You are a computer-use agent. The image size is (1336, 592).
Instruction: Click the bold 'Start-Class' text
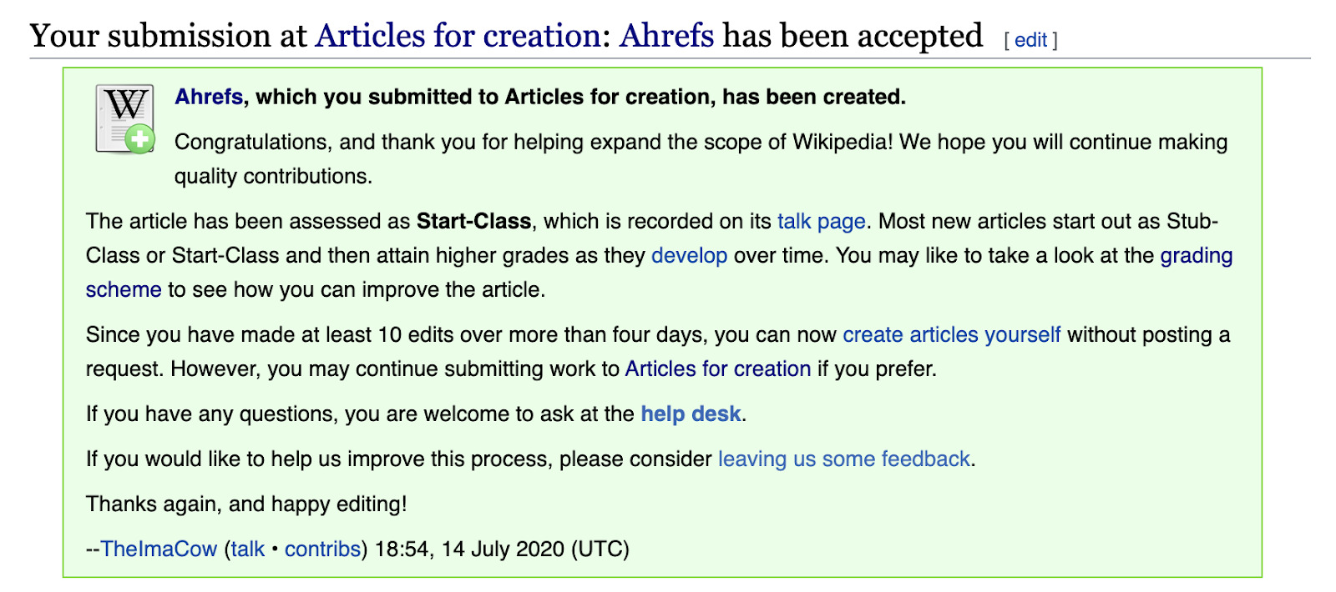pos(473,221)
